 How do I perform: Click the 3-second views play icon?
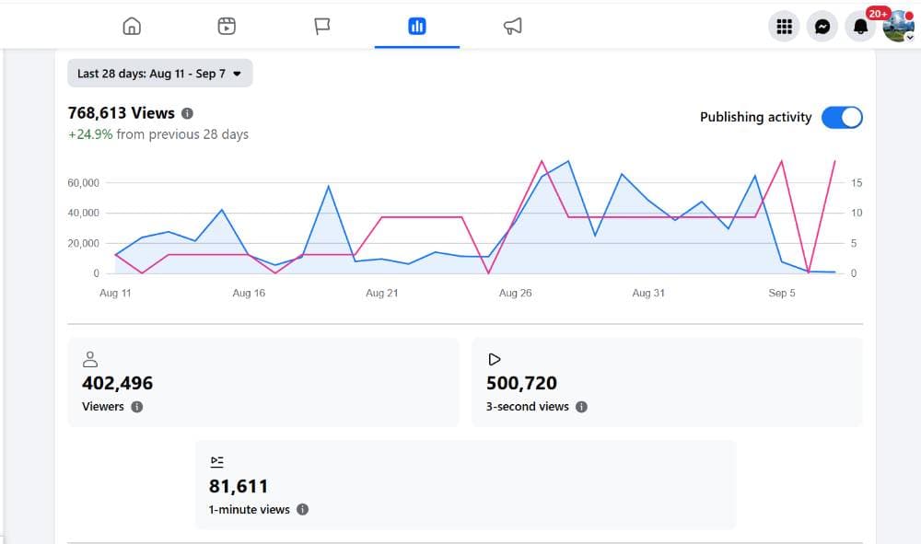click(495, 359)
